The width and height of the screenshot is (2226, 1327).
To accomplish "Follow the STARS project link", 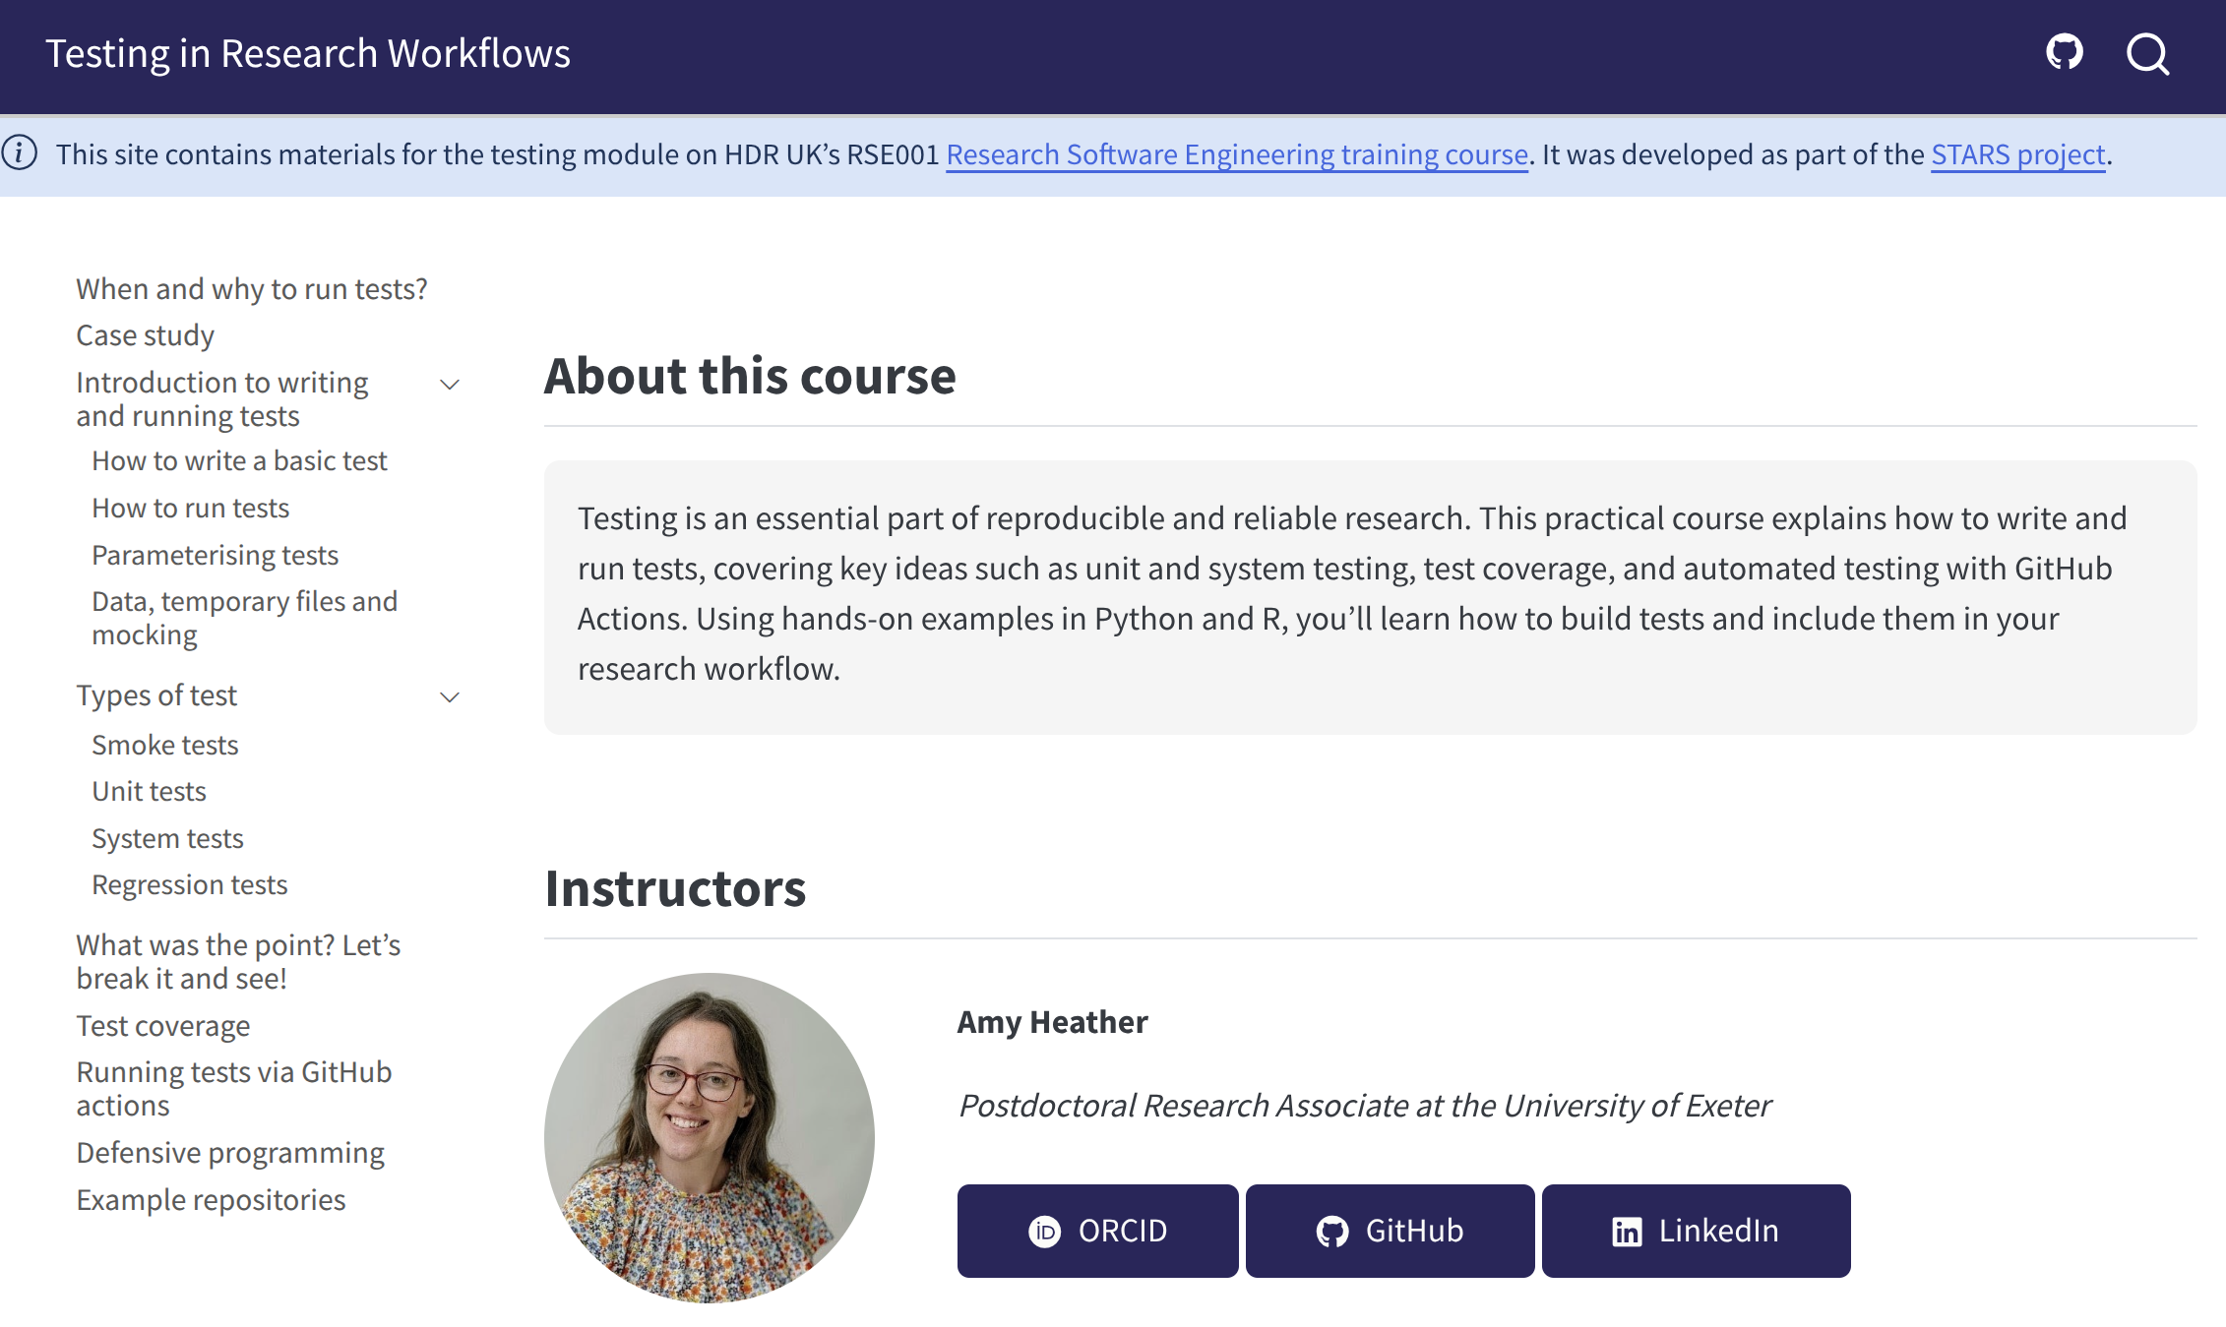I will click(2017, 154).
